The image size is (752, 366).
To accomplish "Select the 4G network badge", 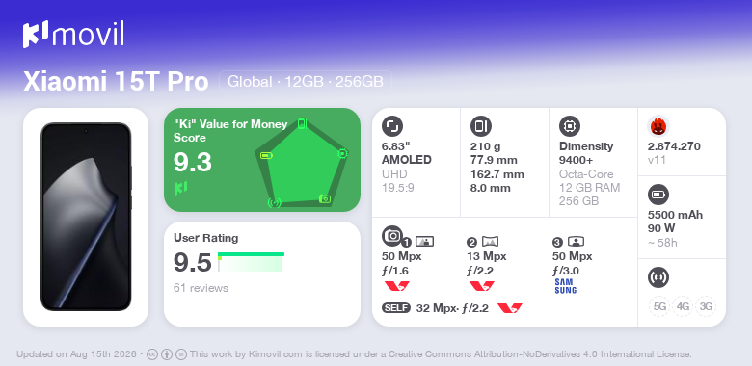I will coord(683,306).
